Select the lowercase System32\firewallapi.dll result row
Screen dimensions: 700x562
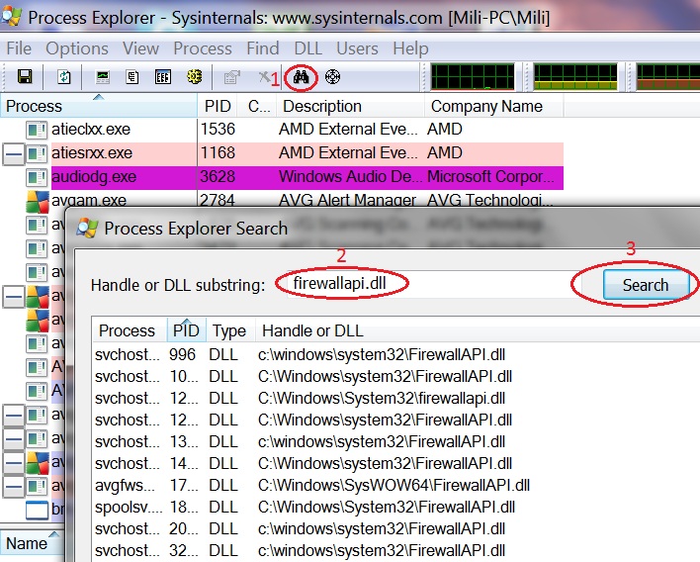(x=396, y=398)
